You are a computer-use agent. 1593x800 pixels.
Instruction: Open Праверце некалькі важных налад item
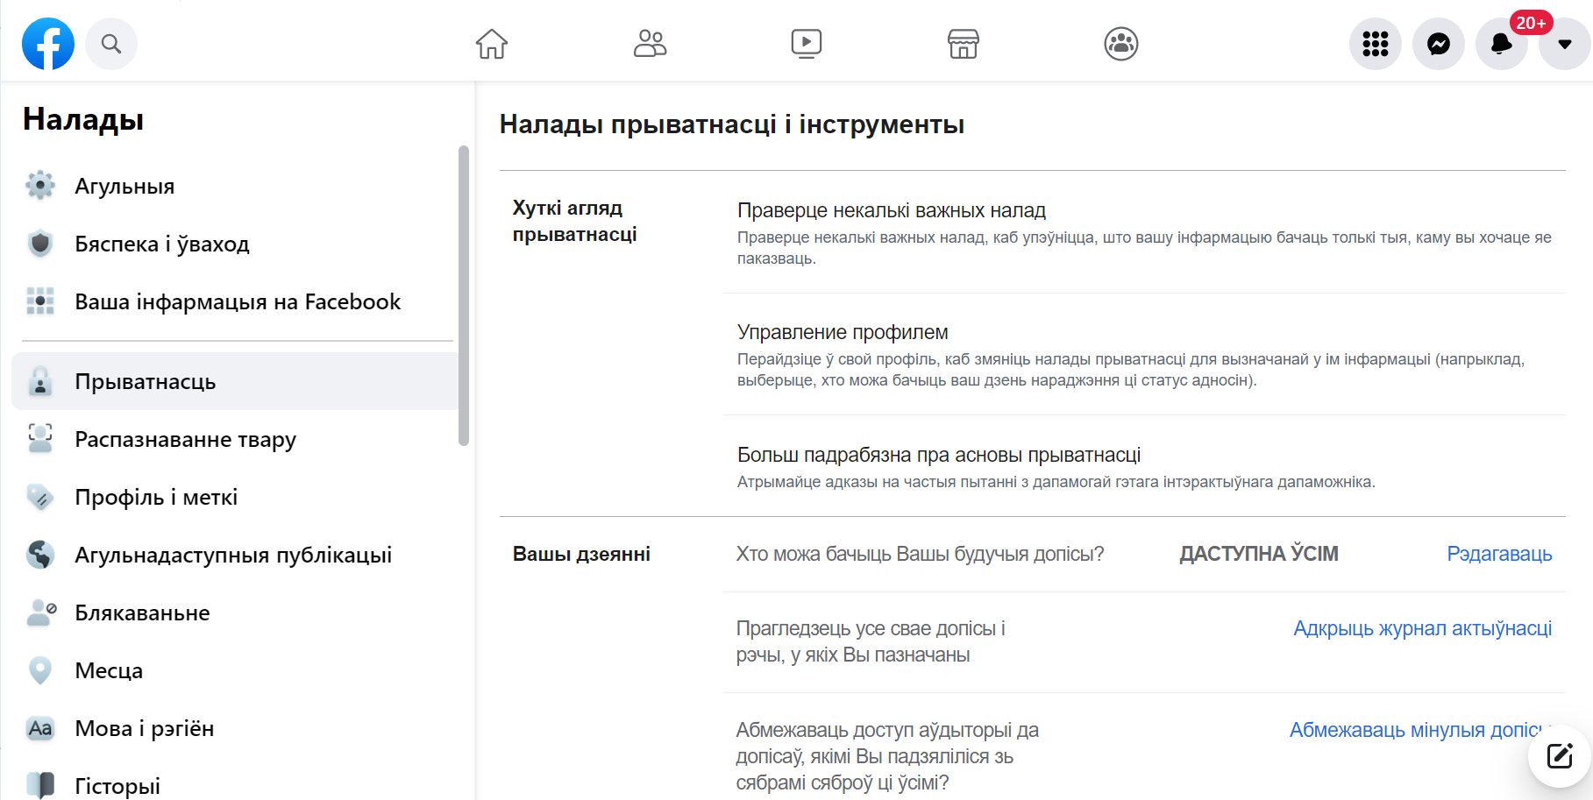click(x=891, y=210)
